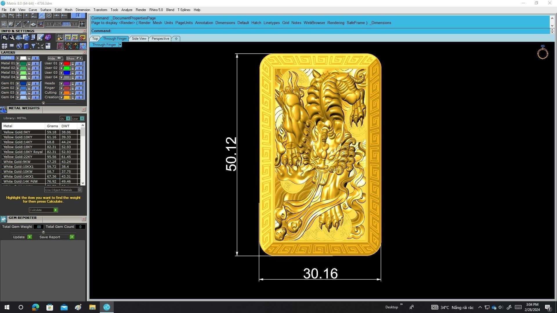Click the metal list scroll down arrow
The width and height of the screenshot is (557, 313).
83,183
